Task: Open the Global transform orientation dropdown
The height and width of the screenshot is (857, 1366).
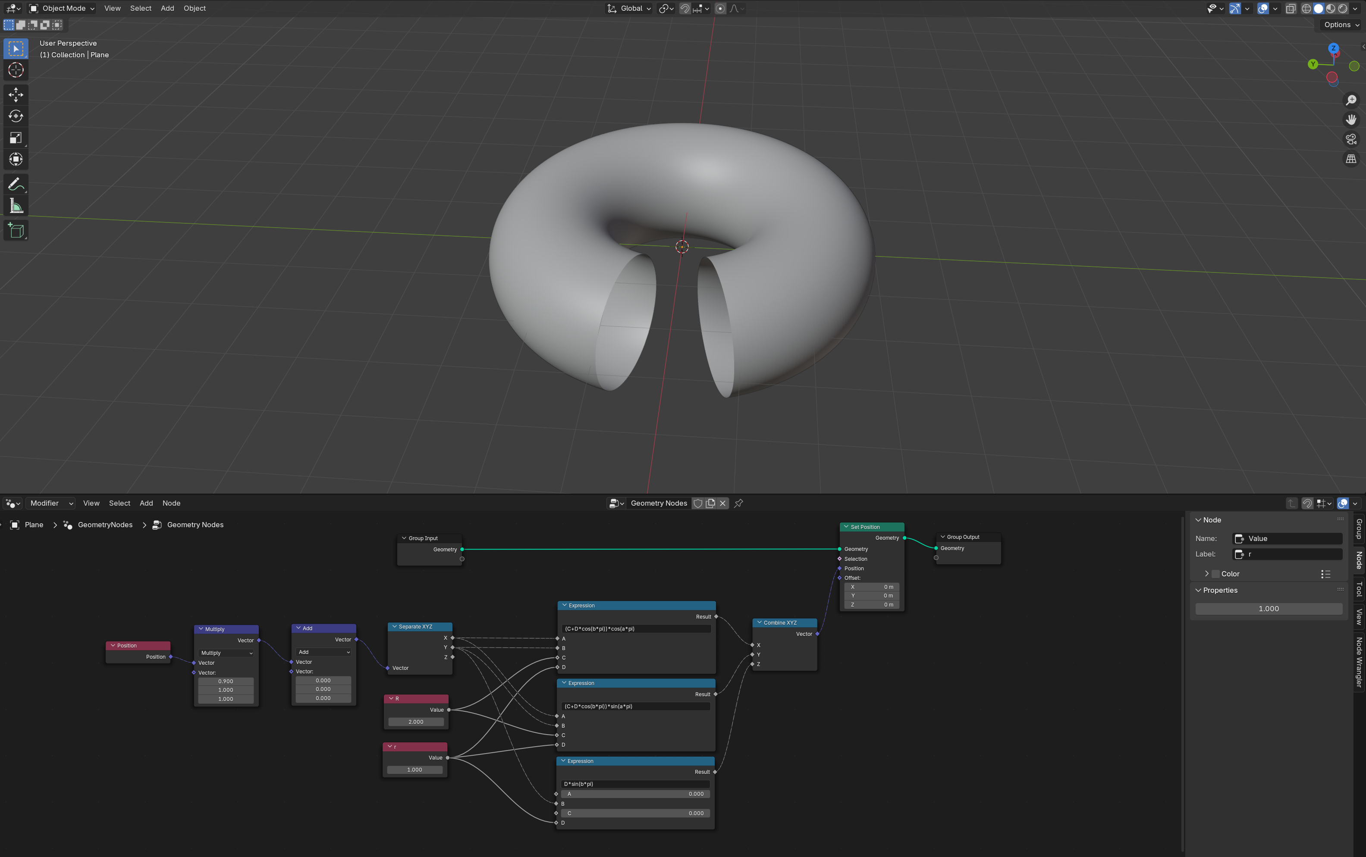Action: click(629, 9)
